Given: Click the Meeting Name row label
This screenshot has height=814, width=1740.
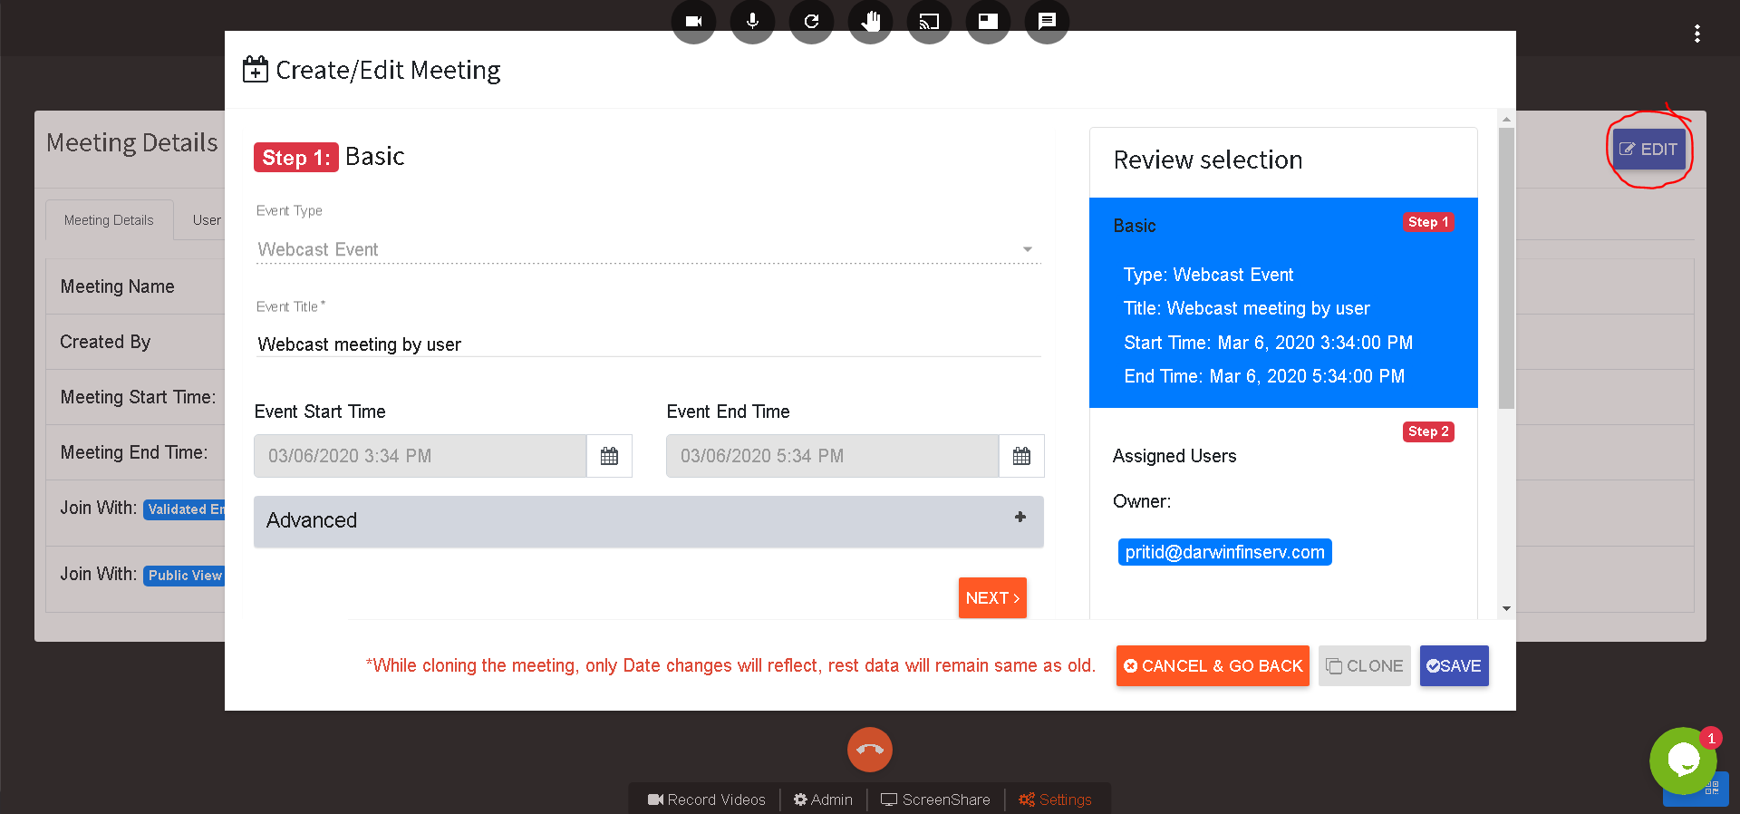Looking at the screenshot, I should [x=118, y=286].
